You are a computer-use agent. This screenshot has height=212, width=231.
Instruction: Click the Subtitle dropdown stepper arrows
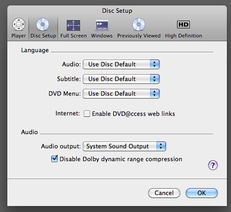[155, 79]
